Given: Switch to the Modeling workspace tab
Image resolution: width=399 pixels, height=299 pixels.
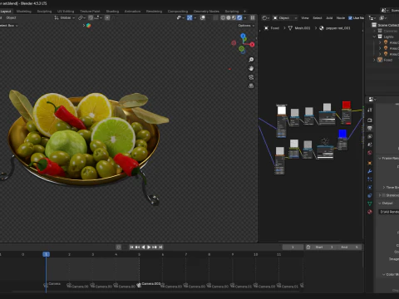Looking at the screenshot, I should (24, 12).
